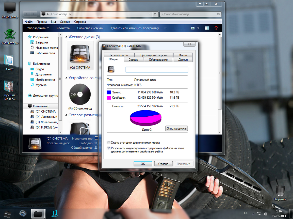Open the Вид menu

click(x=53, y=22)
